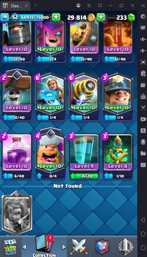
Task: Click the left arrow beside Collection
Action: [25, 247]
